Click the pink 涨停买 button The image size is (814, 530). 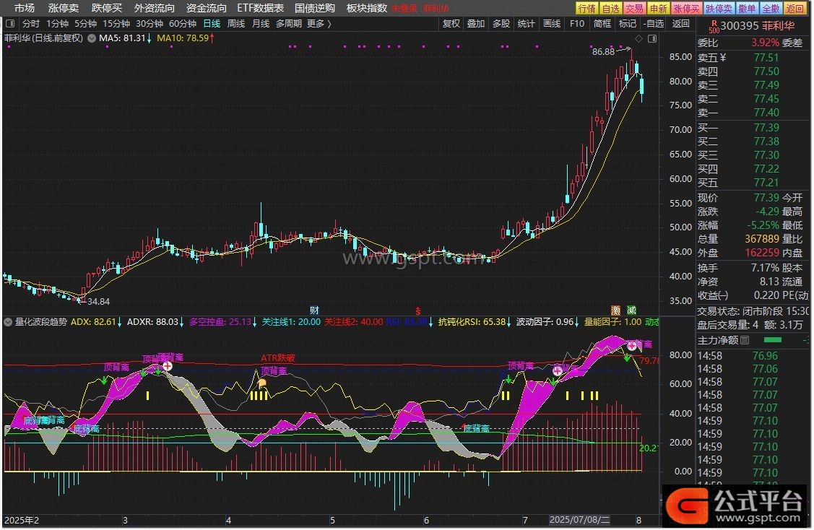686,9
